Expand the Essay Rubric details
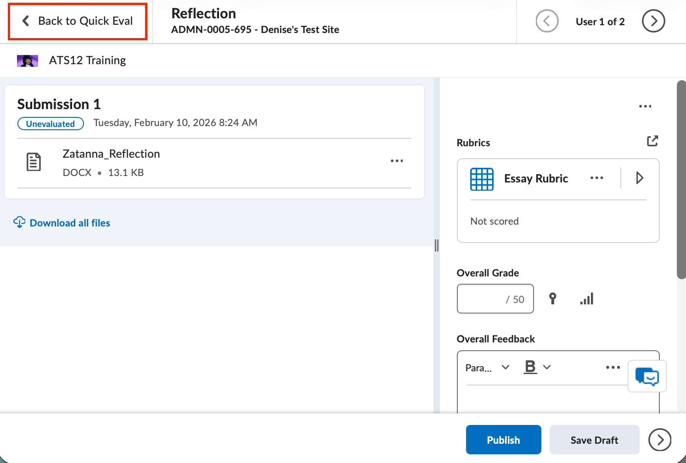This screenshot has width=686, height=463. (640, 178)
